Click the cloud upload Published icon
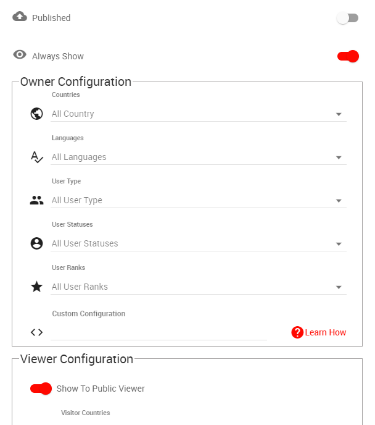 point(20,17)
